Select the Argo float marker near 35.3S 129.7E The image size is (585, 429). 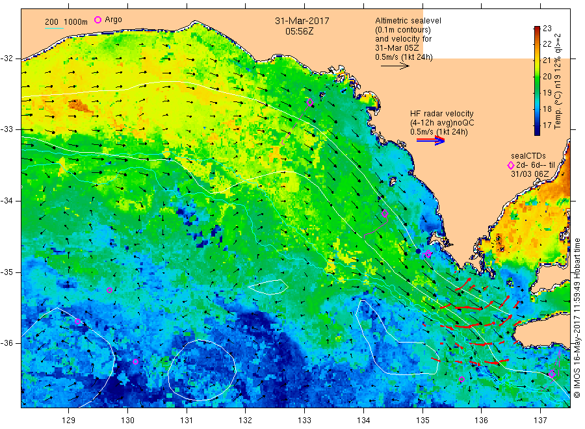(109, 291)
